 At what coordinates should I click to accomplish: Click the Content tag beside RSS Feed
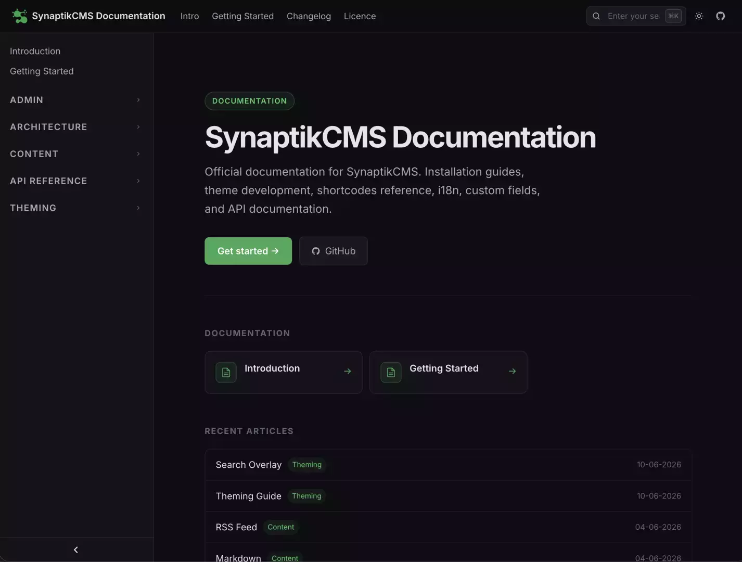click(x=281, y=527)
